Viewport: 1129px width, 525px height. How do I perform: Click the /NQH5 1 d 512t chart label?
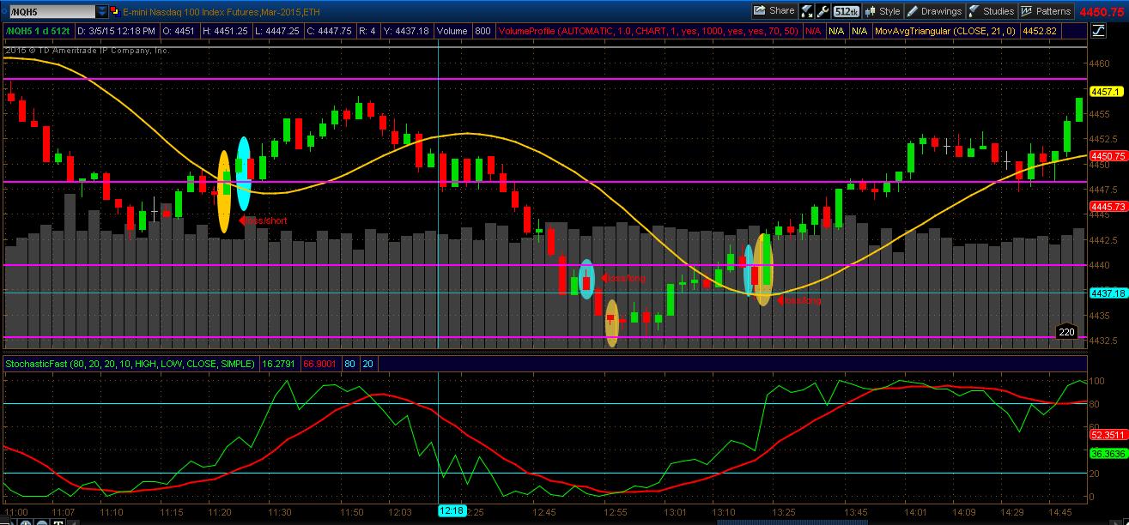pos(39,31)
